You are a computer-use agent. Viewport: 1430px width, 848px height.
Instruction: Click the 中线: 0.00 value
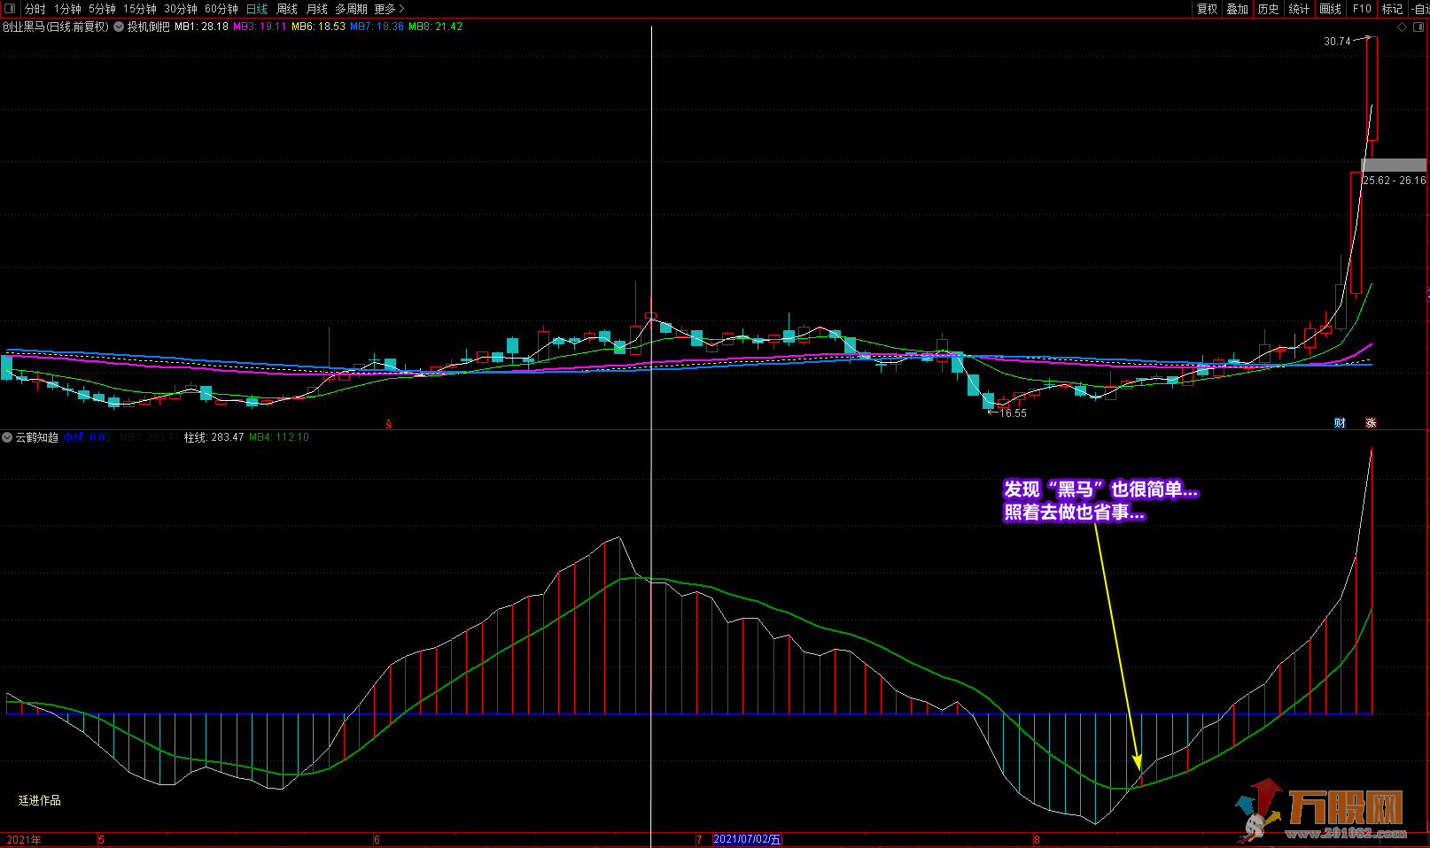pyautogui.click(x=87, y=437)
